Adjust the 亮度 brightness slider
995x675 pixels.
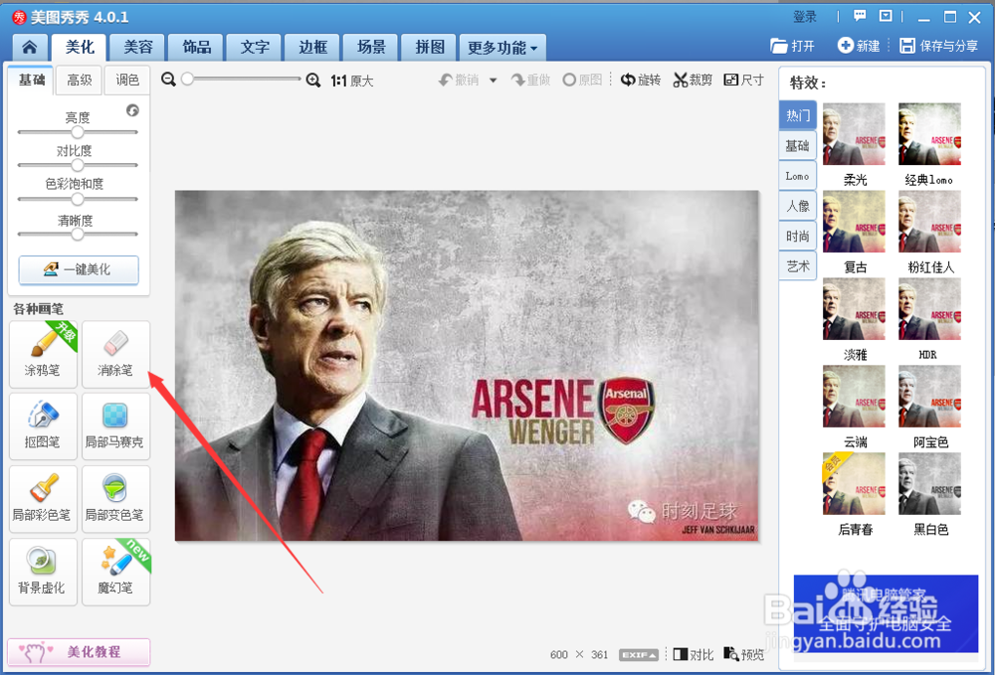click(x=78, y=132)
